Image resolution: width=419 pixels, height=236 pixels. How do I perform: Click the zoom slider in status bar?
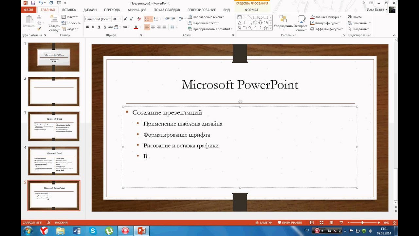(362, 223)
